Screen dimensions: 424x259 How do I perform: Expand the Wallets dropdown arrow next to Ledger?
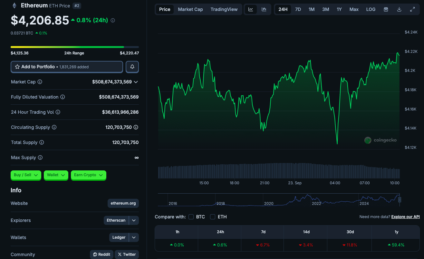click(134, 237)
